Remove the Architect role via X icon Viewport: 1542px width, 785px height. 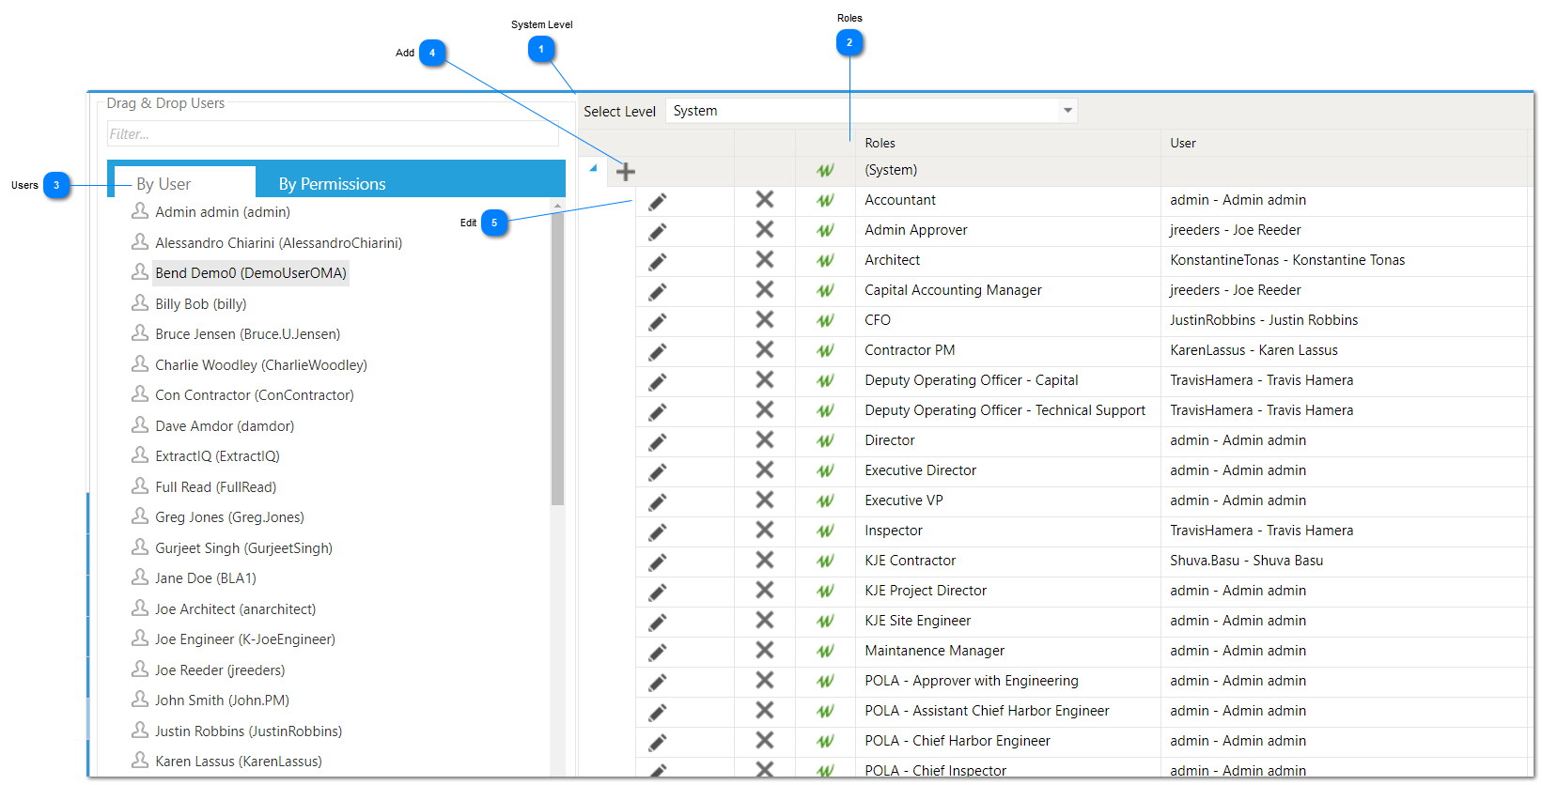(765, 259)
